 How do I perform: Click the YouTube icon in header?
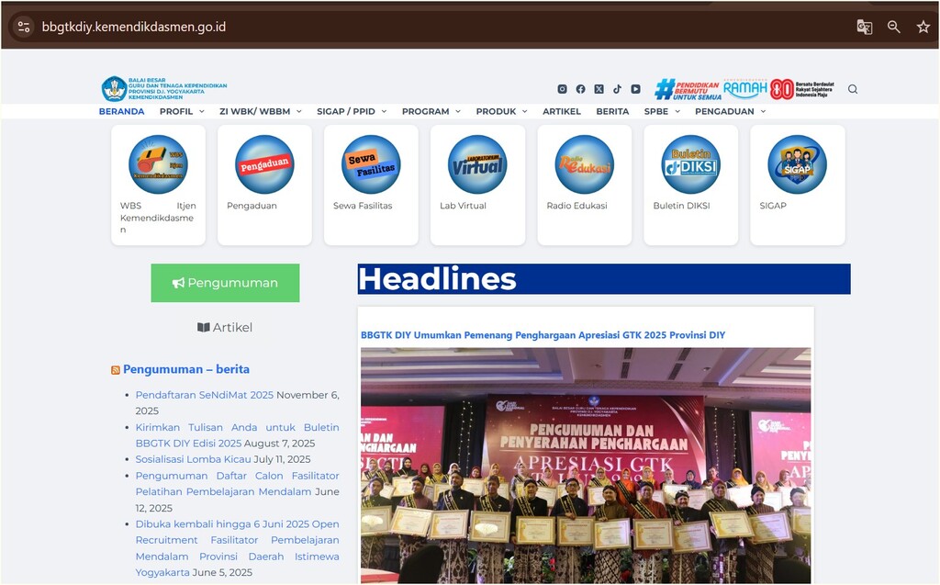tap(635, 89)
